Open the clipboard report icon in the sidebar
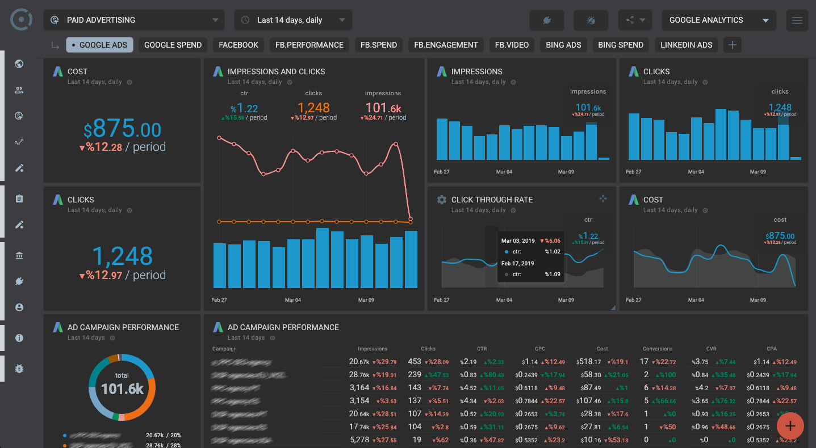This screenshot has width=816, height=448. click(x=19, y=198)
